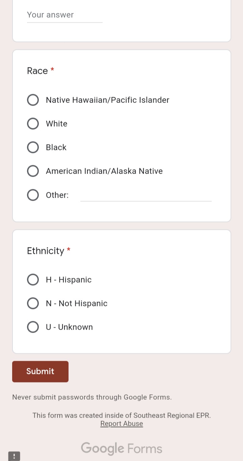
Task: Click the Google Forms logo
Action: click(x=122, y=448)
